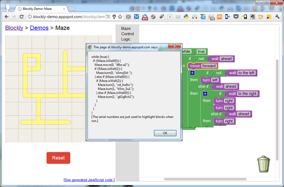Select the 'not' block before wall ahead
The height and width of the screenshot is (187, 284).
tap(201, 59)
